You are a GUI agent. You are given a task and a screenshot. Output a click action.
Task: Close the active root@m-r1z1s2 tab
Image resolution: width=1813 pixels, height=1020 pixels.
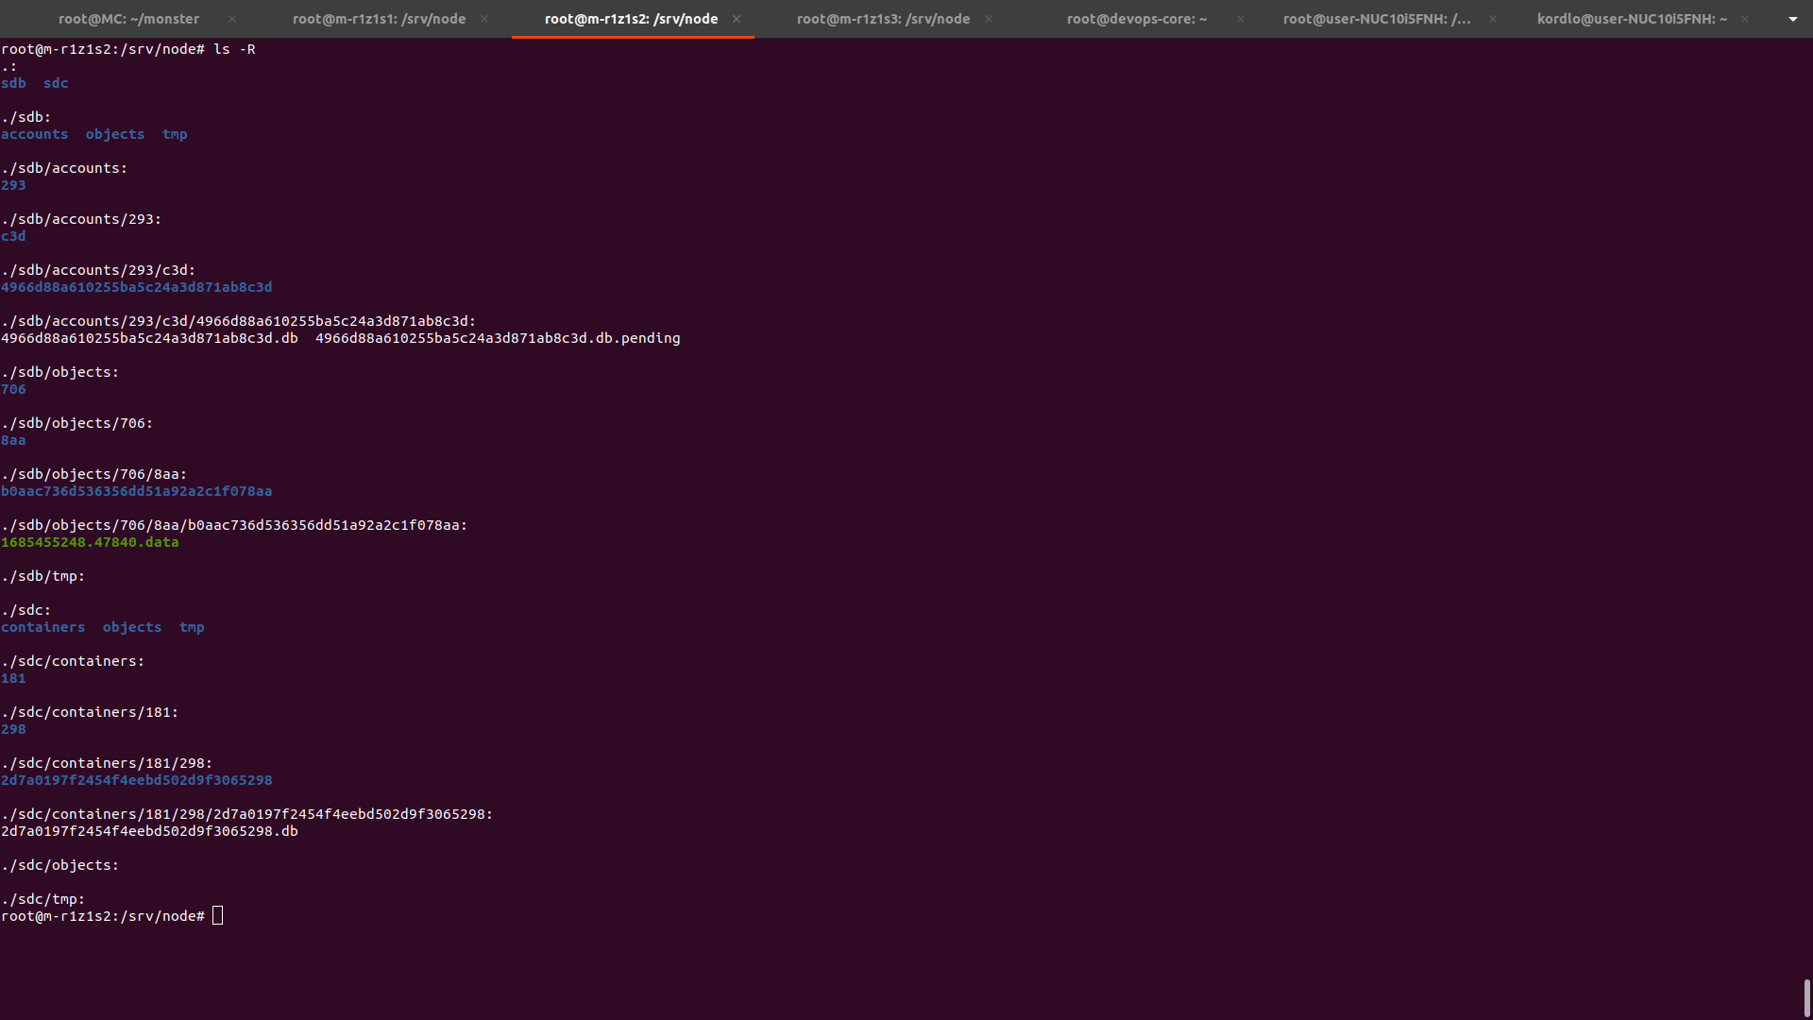click(x=737, y=19)
